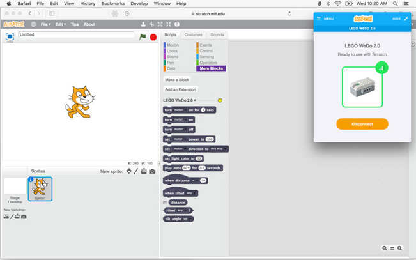Open the Tips link

point(75,24)
